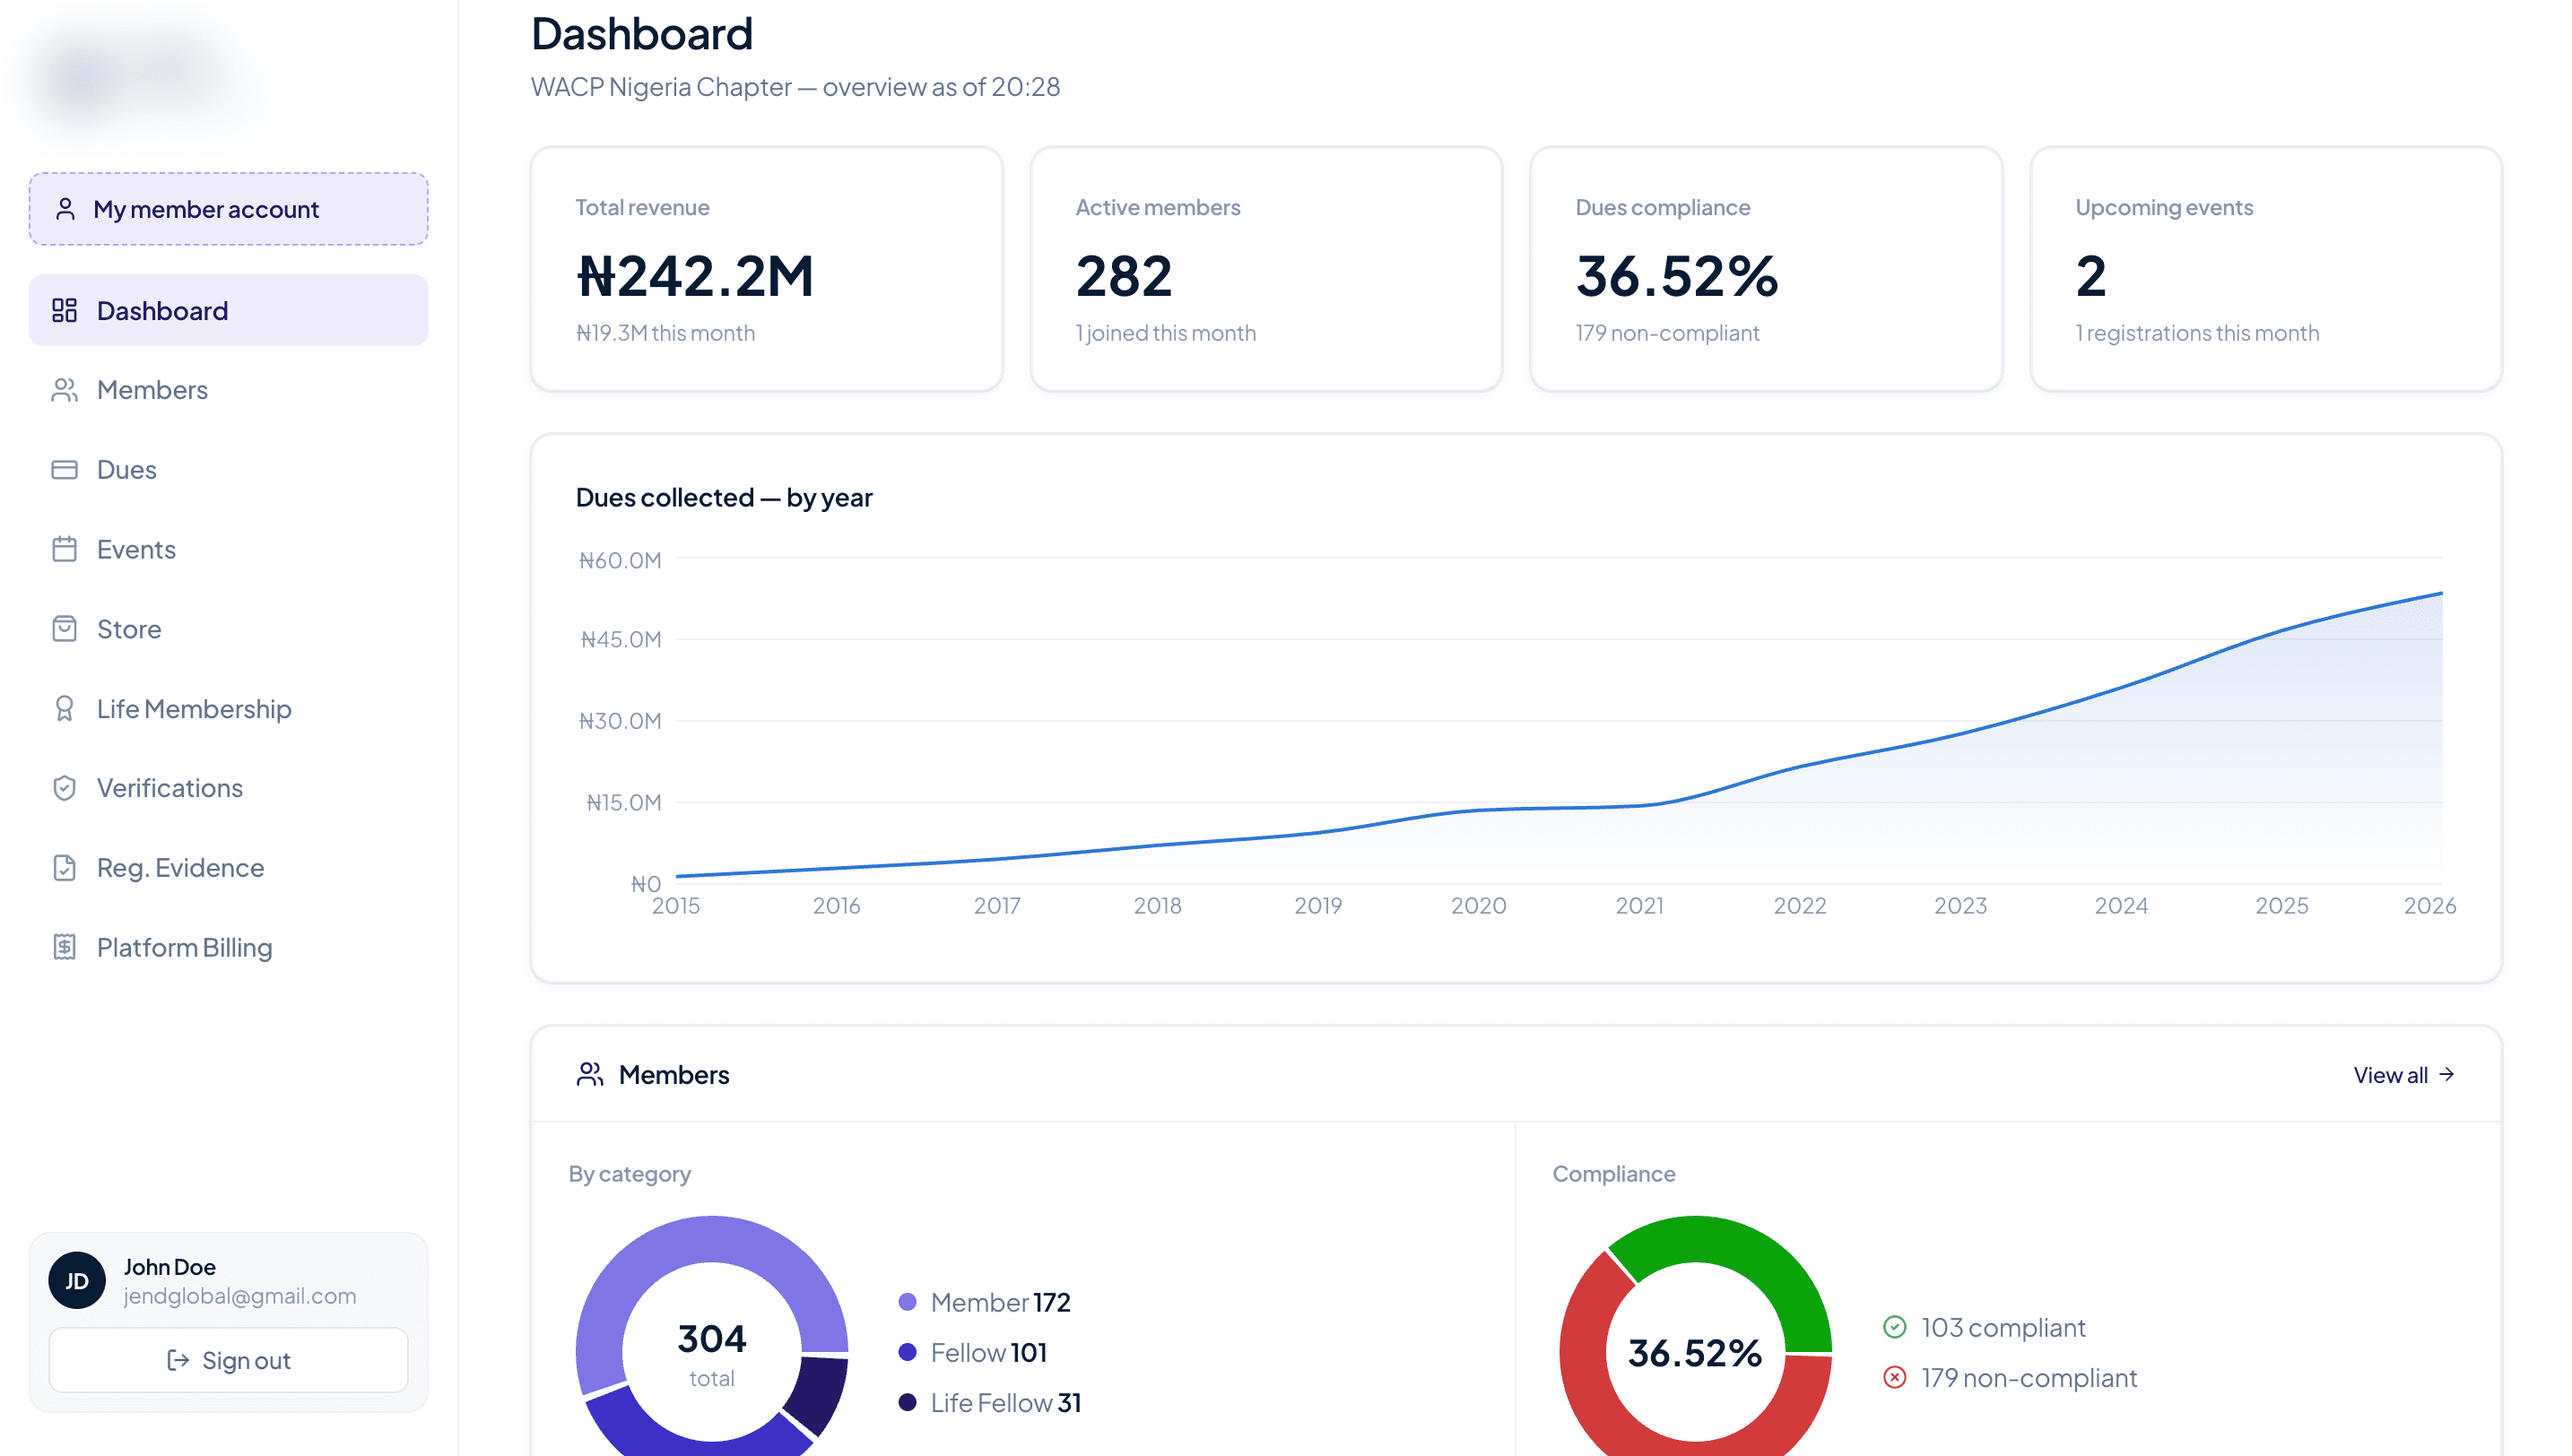This screenshot has width=2572, height=1456.
Task: Click the Verifications shield icon
Action: pos(64,788)
